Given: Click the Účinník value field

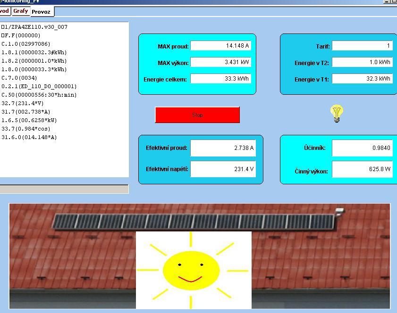Looking at the screenshot, I should pos(363,148).
